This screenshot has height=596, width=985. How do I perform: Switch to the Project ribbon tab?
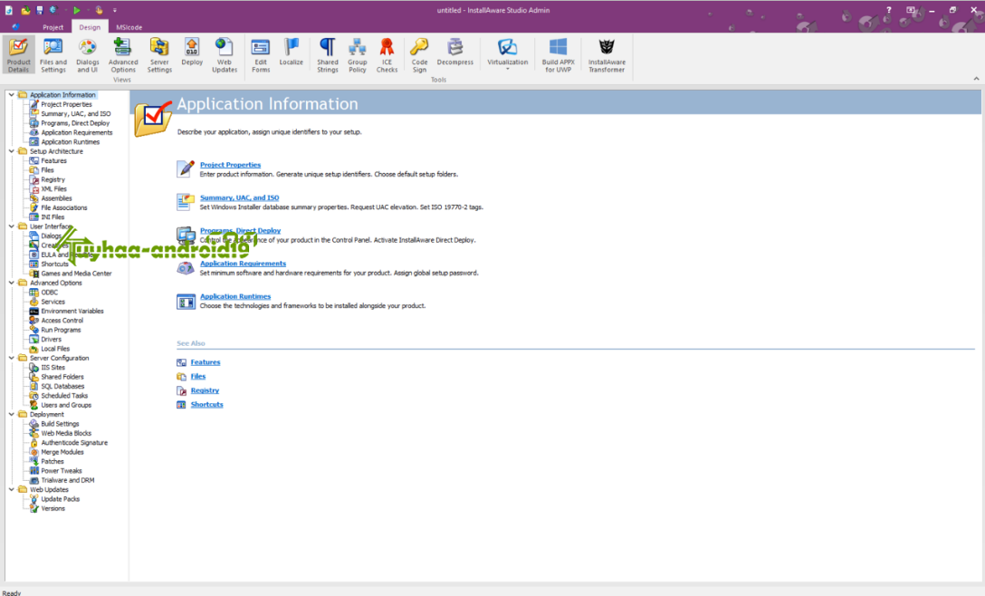coord(53,27)
